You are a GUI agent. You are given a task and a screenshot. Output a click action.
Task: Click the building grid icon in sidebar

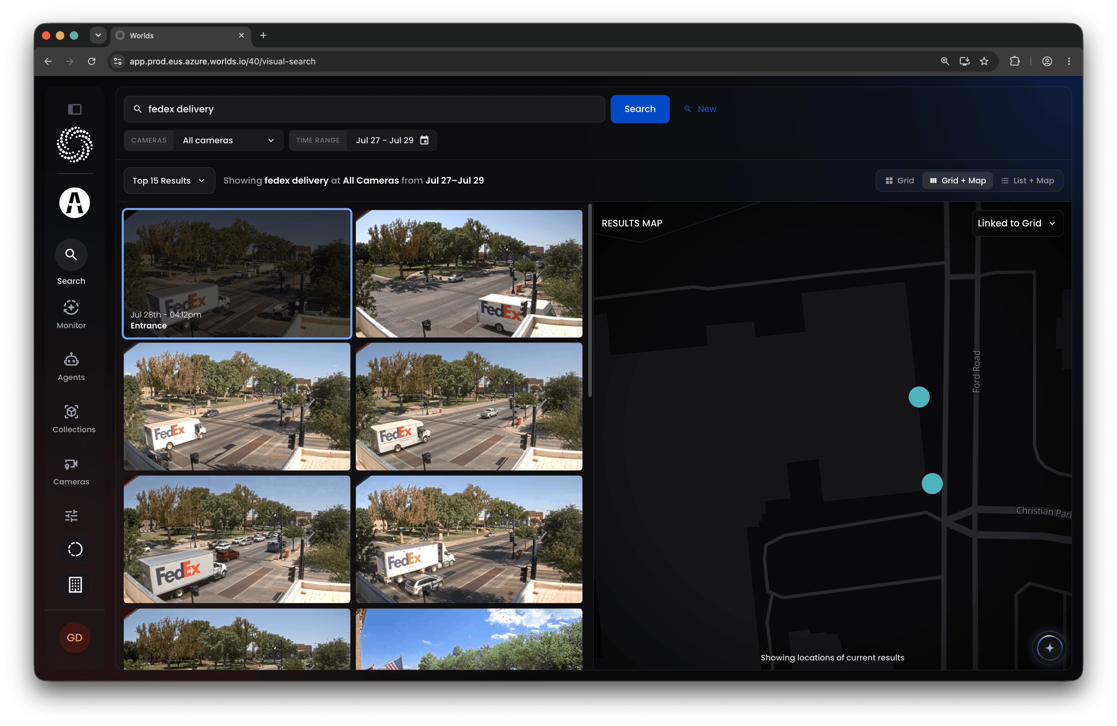click(75, 585)
